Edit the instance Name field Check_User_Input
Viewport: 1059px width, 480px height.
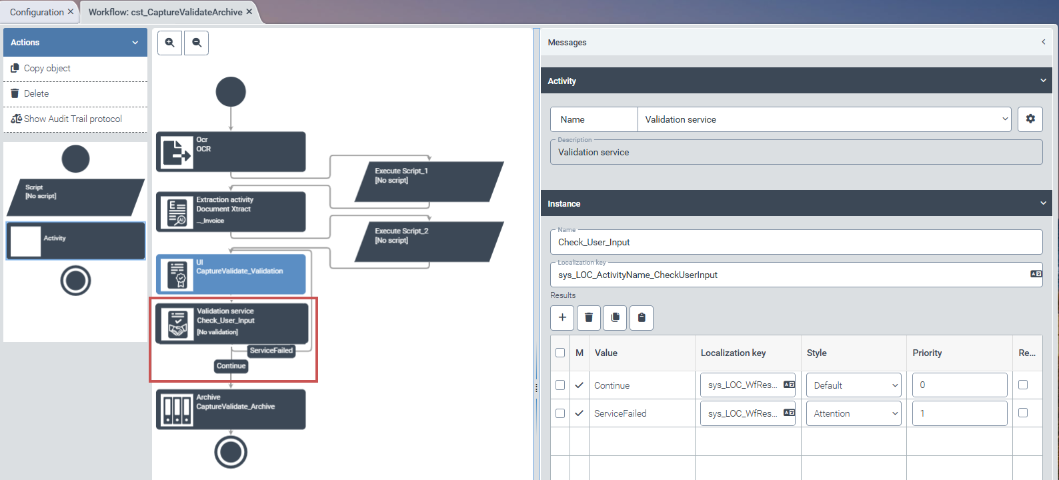[x=796, y=242]
